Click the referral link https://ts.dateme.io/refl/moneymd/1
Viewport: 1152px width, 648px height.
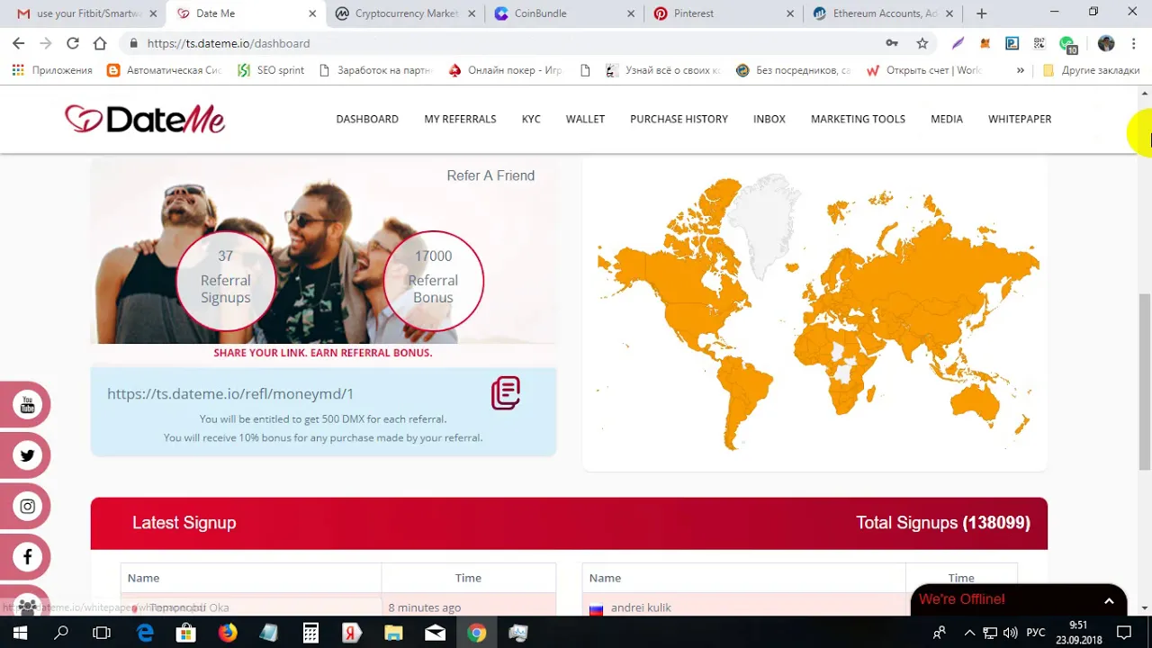point(230,393)
